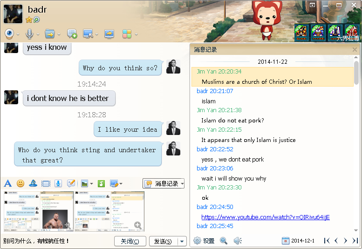Insert a picture with the image icon

pos(85,183)
